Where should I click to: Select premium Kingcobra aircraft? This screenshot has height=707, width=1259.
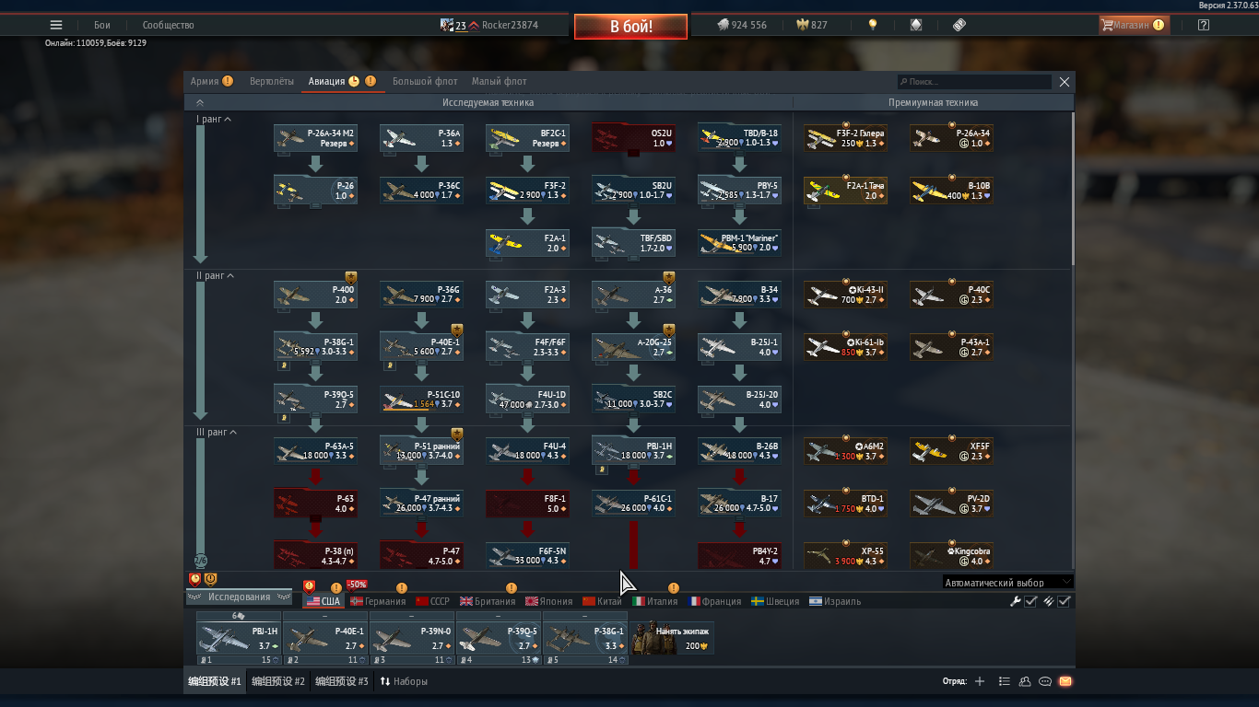[951, 556]
